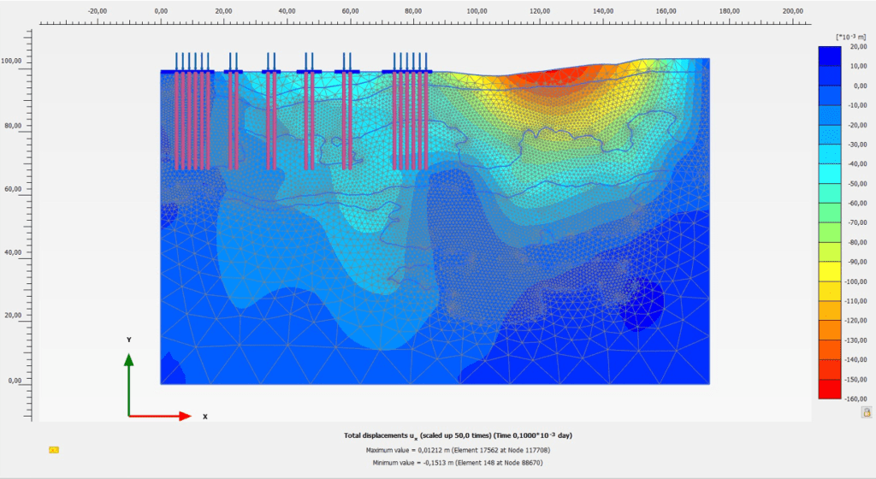This screenshot has height=479, width=876.
Task: Click the 60,00 mark on vertical ruler
Action: [12, 189]
